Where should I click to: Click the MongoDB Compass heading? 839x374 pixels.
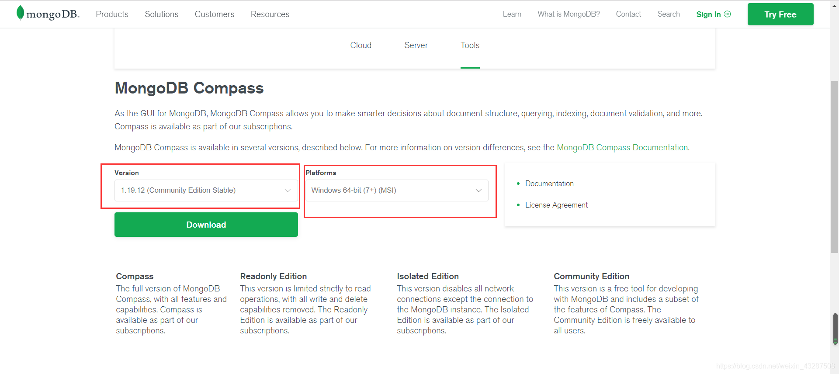(189, 88)
